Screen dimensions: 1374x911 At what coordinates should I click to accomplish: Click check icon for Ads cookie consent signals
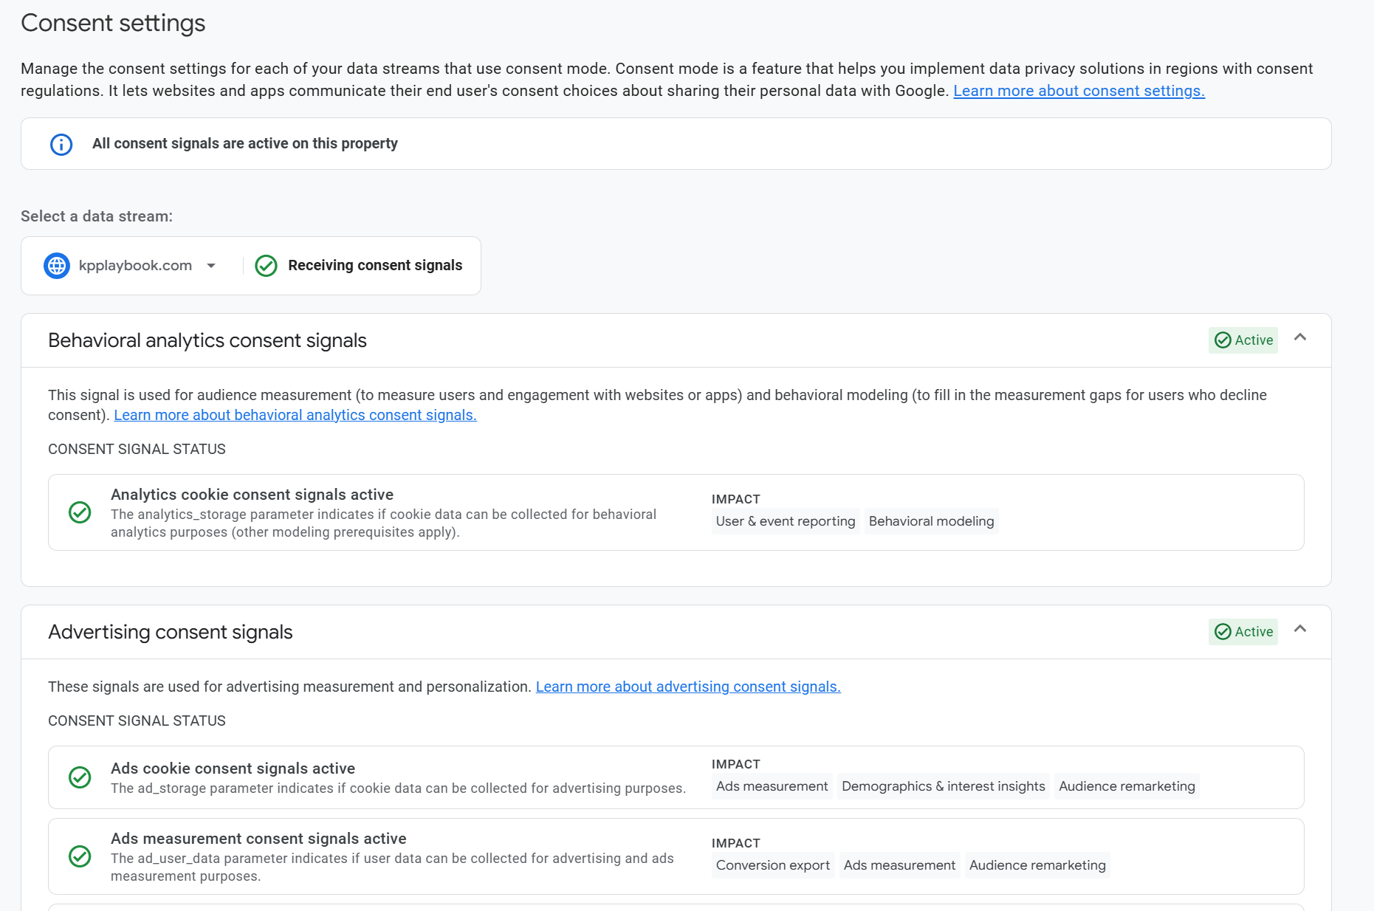[80, 777]
